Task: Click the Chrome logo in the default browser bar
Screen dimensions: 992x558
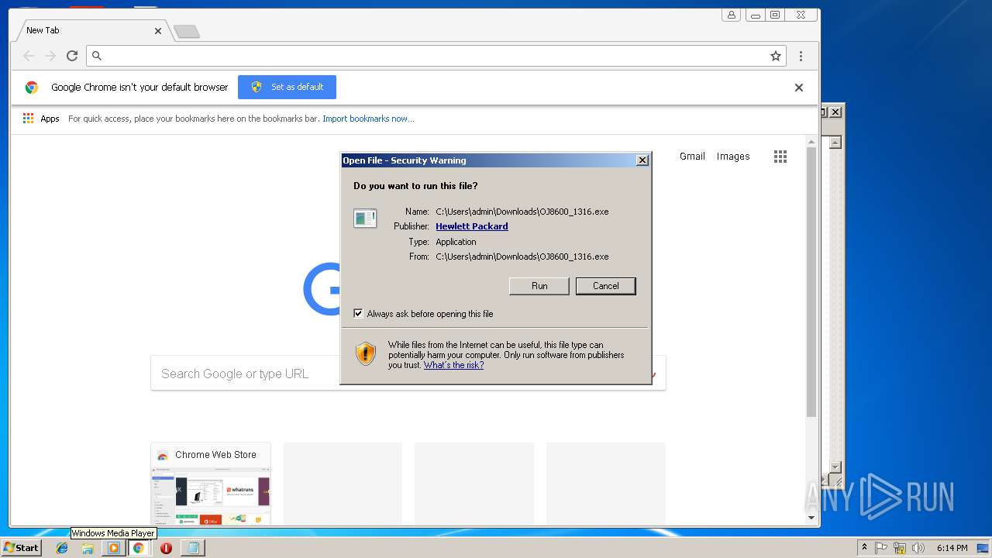Action: pyautogui.click(x=32, y=88)
